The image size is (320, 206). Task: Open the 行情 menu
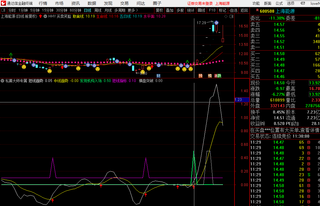click(x=43, y=3)
